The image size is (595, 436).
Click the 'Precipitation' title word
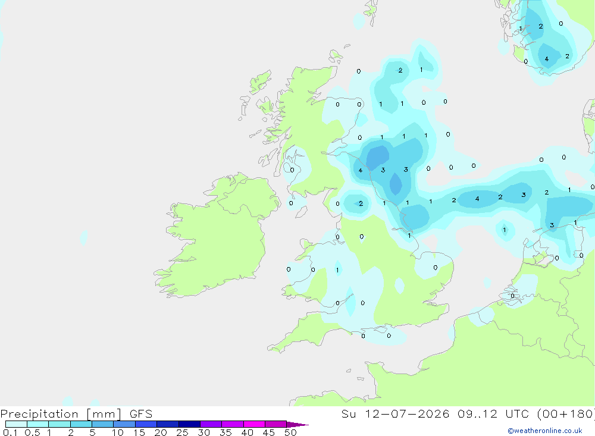click(x=39, y=413)
